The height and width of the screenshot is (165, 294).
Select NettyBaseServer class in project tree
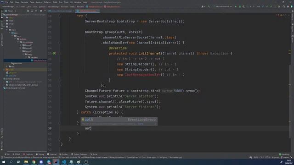click(x=39, y=60)
